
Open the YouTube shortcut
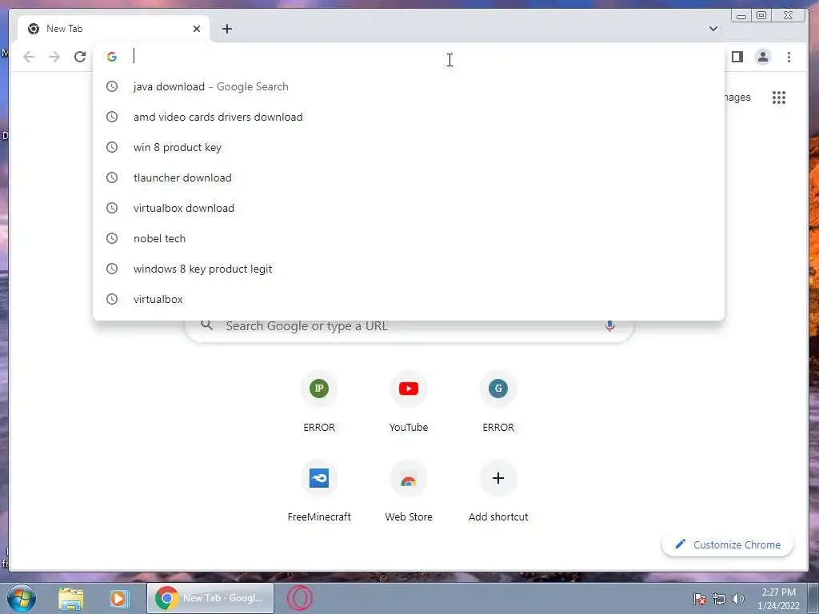(x=409, y=401)
